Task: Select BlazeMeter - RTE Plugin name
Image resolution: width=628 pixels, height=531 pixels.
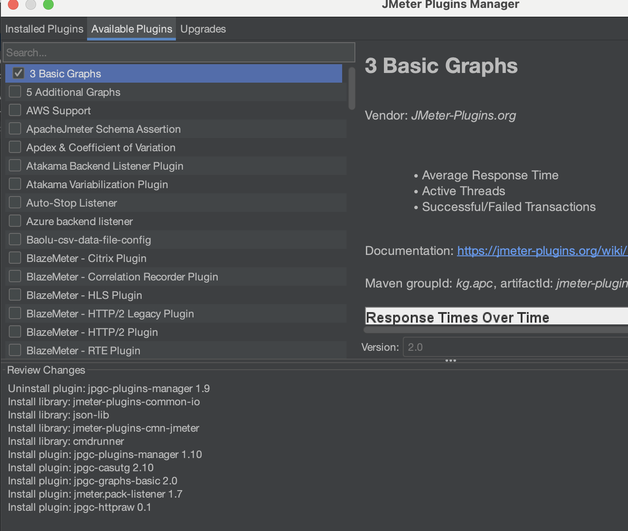Action: click(x=83, y=351)
